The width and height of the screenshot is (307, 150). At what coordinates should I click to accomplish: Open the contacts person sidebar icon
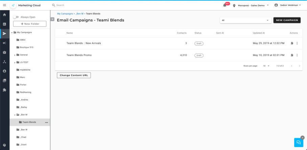pyautogui.click(x=4, y=71)
